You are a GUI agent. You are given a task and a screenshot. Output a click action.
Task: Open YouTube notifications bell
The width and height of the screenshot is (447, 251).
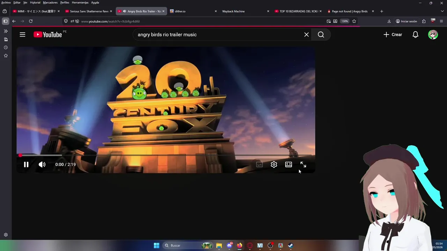(x=415, y=35)
